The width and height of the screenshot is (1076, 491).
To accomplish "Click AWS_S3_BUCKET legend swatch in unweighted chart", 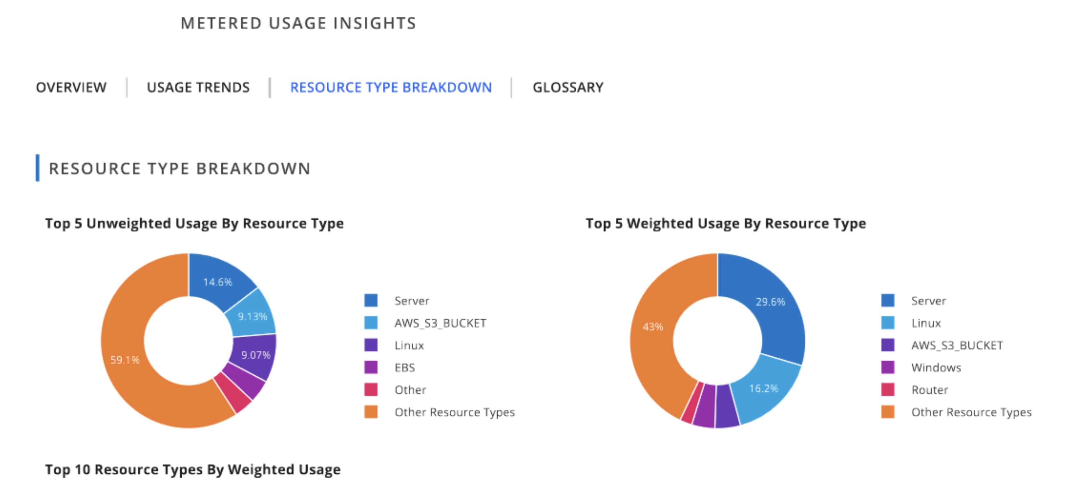I will [x=371, y=323].
